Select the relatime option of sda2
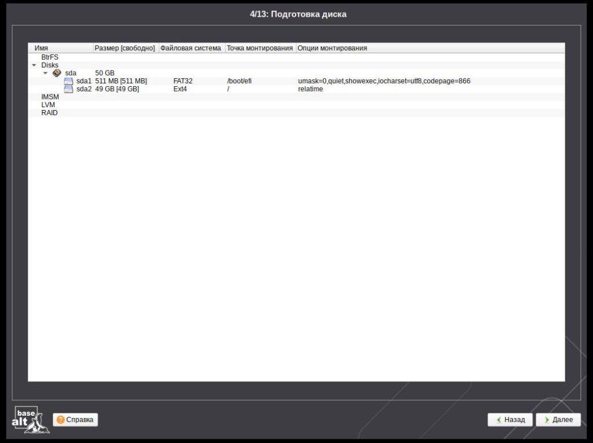This screenshot has width=593, height=443. (310, 89)
